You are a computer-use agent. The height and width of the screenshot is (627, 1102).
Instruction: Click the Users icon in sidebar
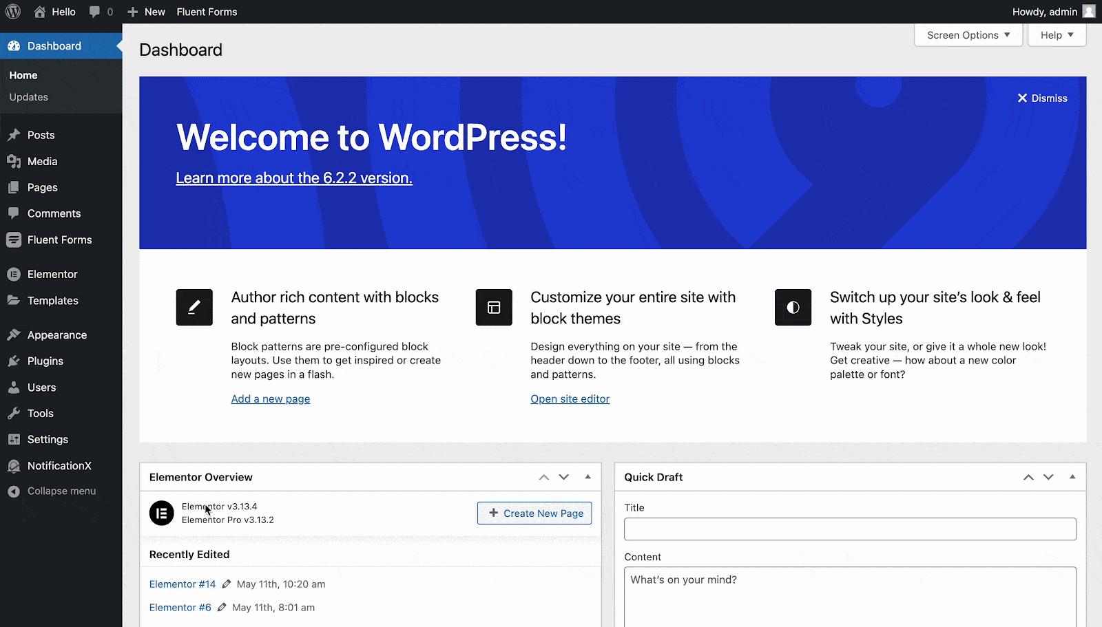coord(14,387)
